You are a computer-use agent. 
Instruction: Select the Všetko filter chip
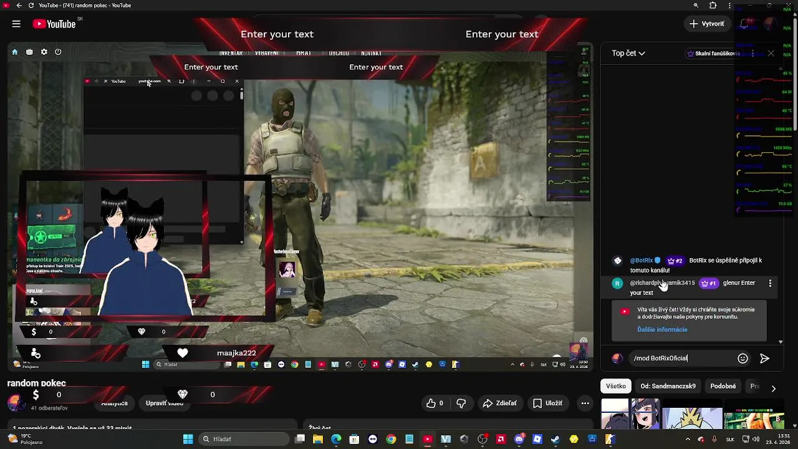[x=616, y=386]
